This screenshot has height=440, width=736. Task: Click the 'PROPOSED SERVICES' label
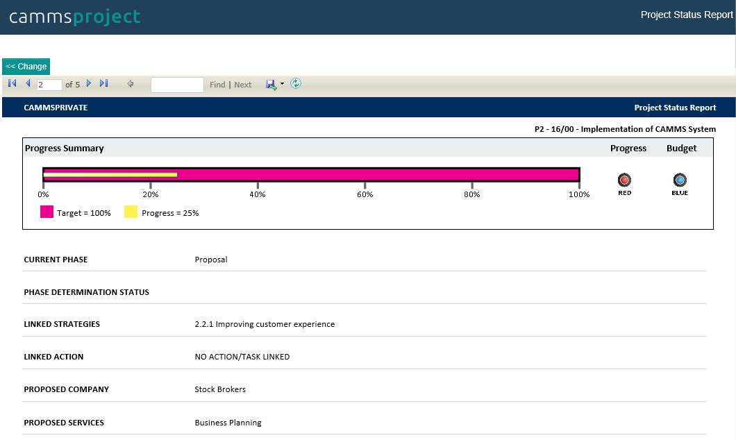coord(64,423)
